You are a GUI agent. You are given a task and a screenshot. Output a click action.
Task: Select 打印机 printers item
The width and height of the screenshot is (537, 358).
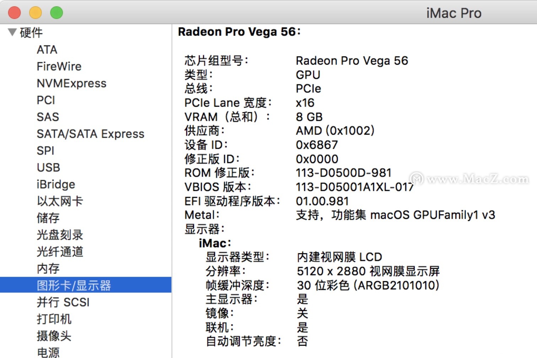tap(54, 319)
